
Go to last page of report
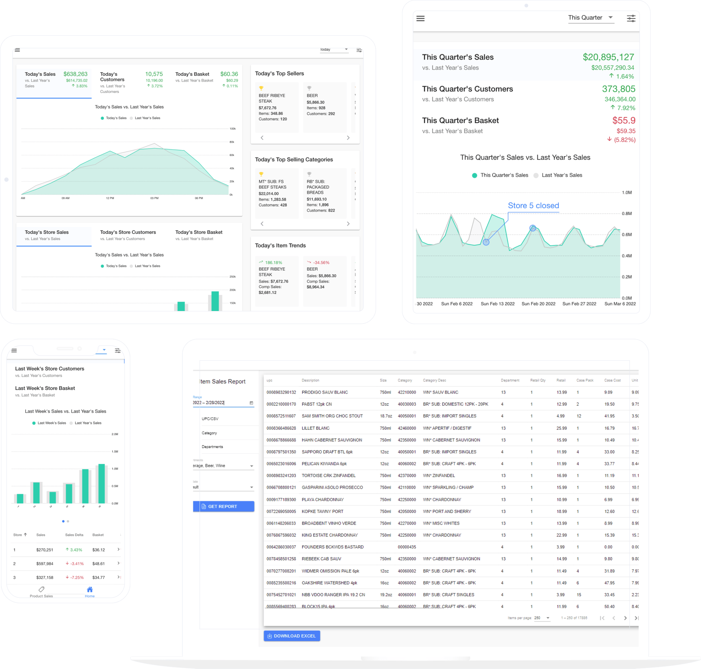(637, 618)
